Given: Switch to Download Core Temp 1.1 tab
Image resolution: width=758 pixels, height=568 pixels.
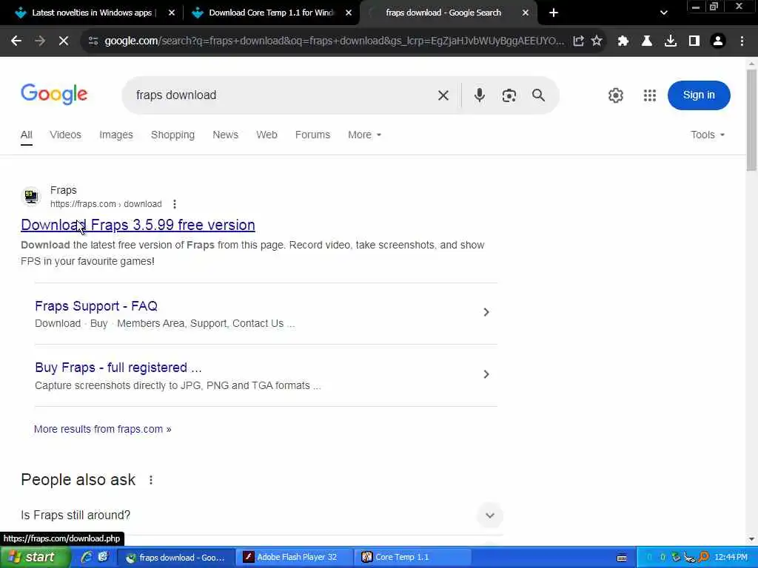Looking at the screenshot, I should click(271, 13).
